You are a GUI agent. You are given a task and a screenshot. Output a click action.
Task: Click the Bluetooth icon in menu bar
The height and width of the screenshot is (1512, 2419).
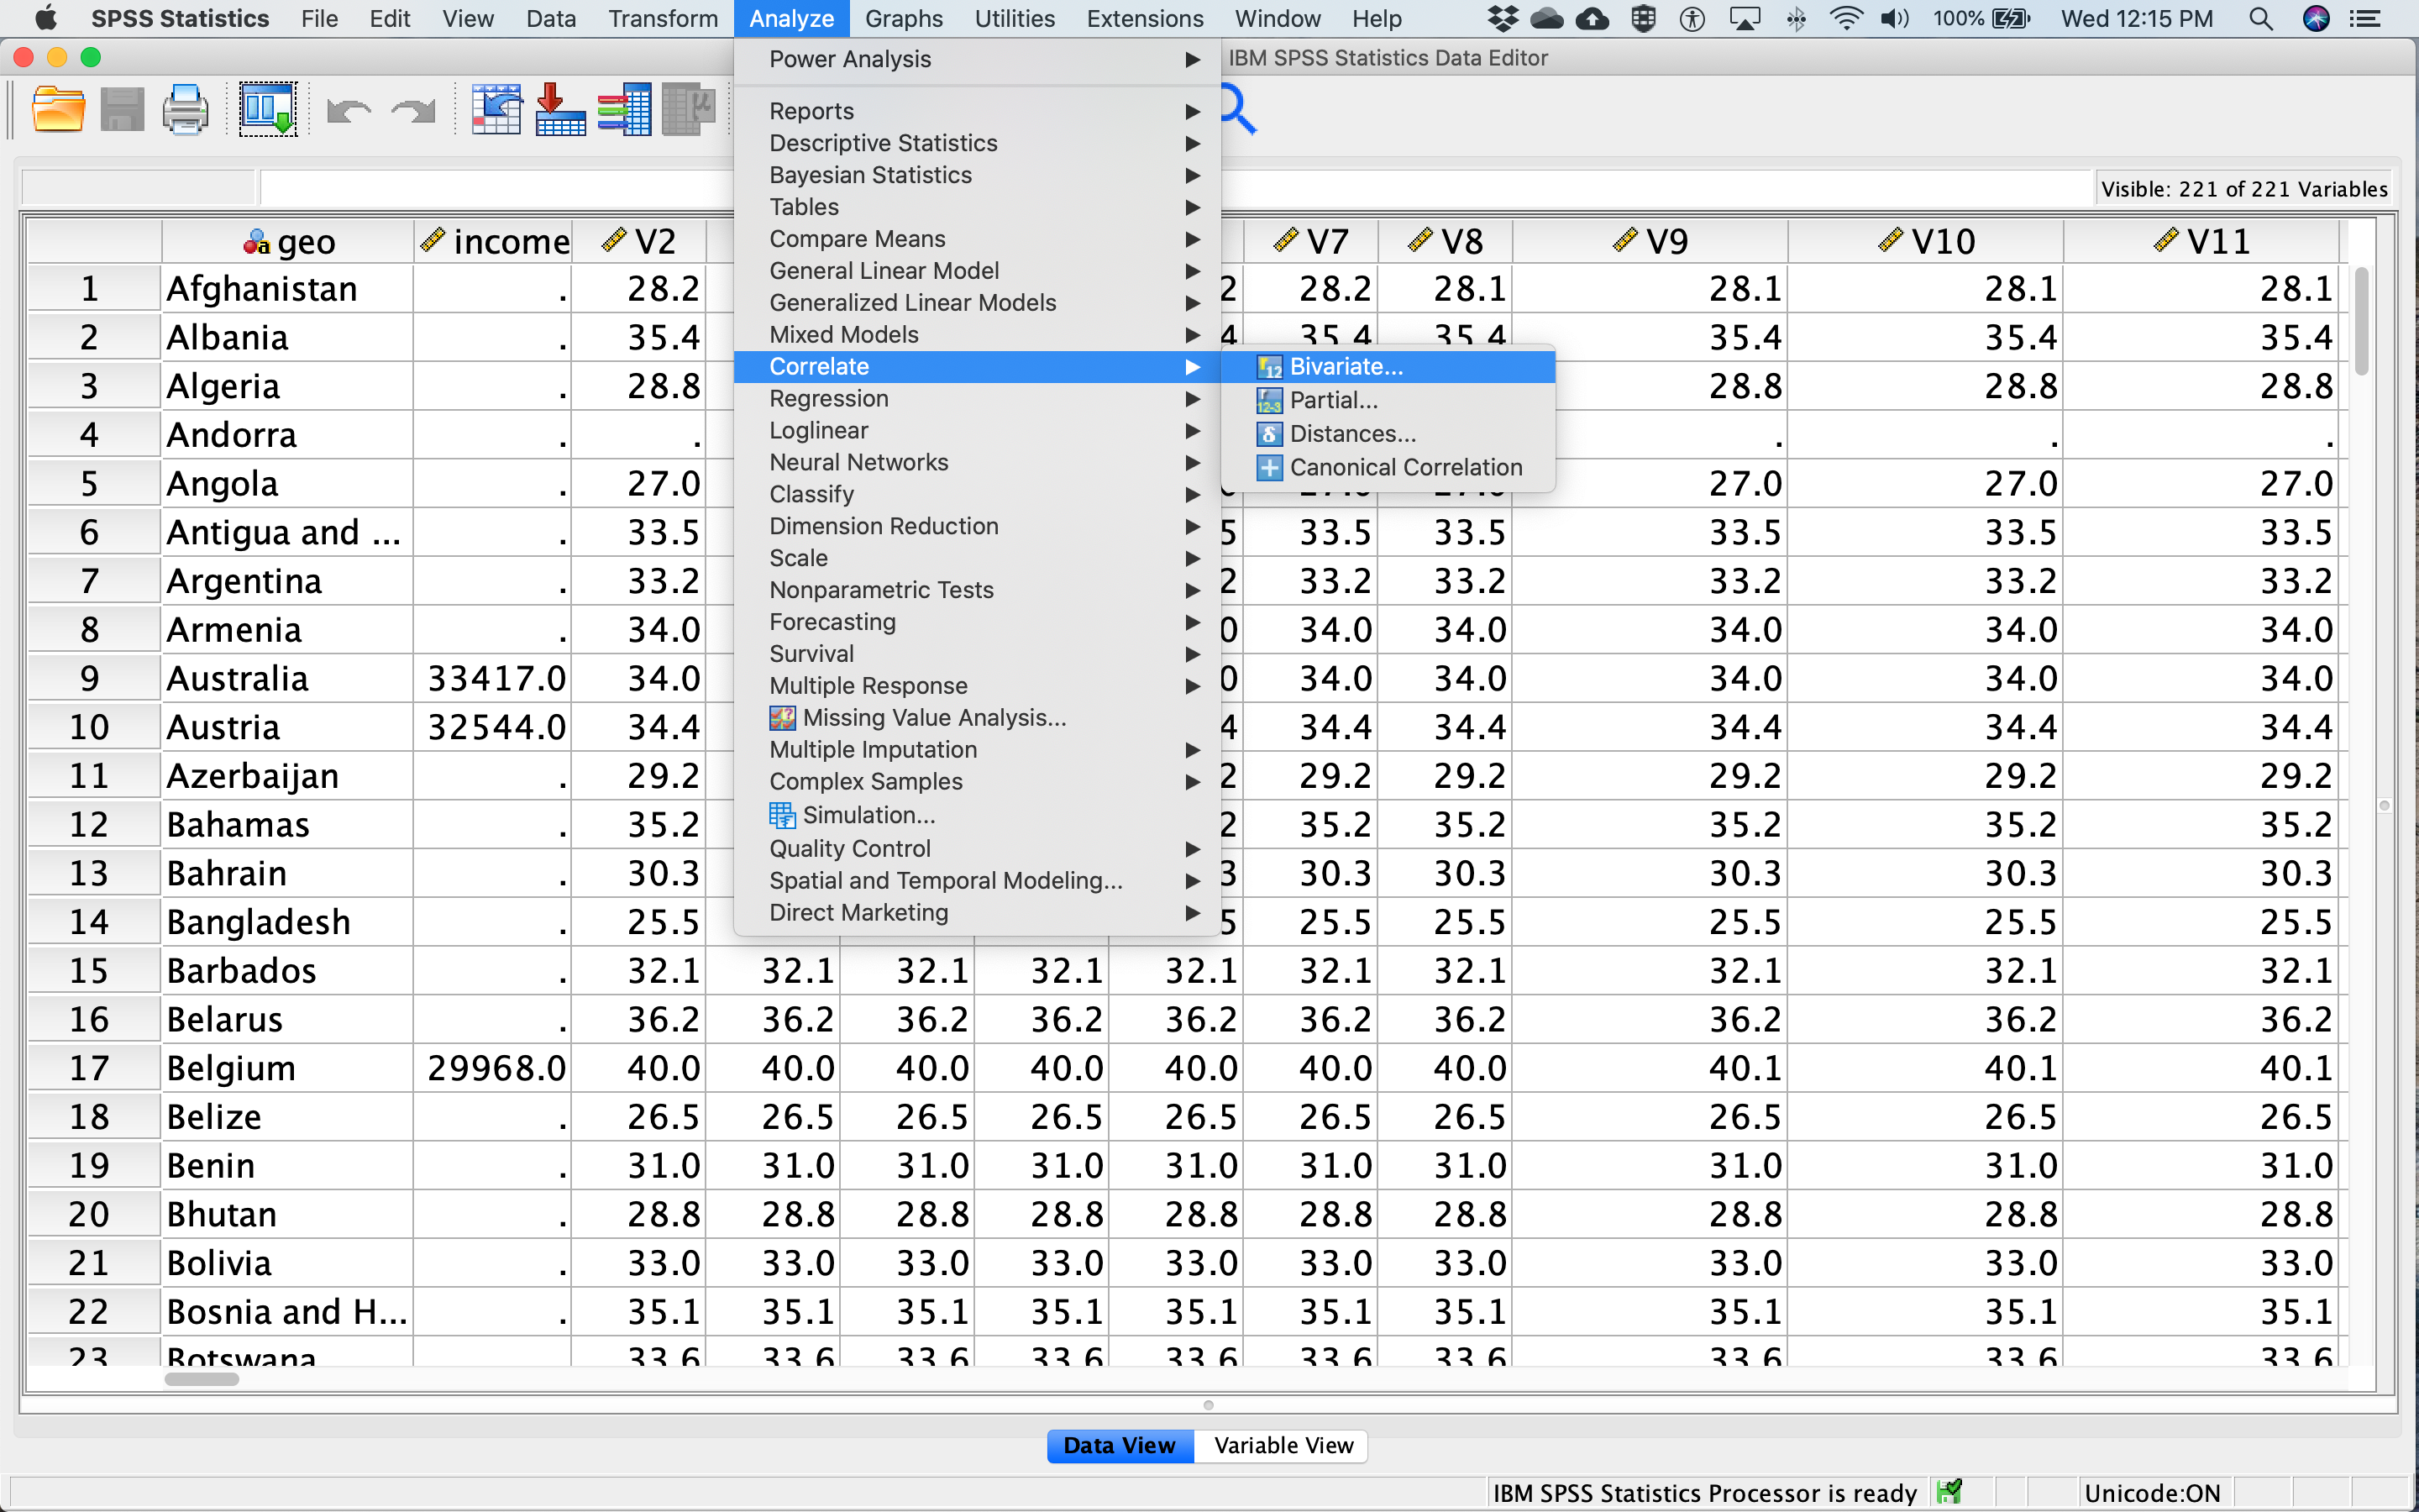(1797, 18)
